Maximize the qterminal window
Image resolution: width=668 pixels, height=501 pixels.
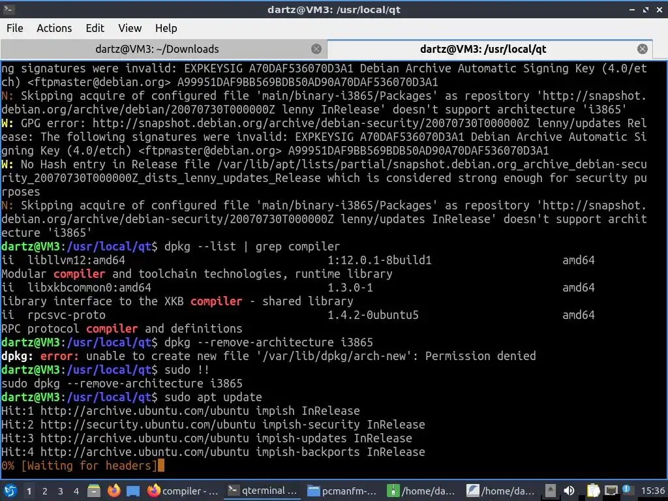pyautogui.click(x=646, y=9)
